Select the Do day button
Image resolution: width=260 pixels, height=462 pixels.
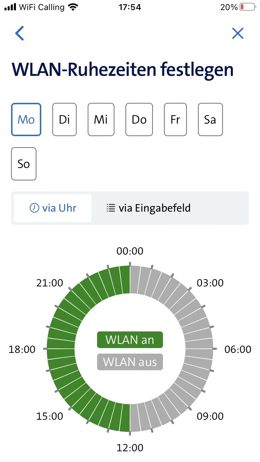tap(139, 119)
